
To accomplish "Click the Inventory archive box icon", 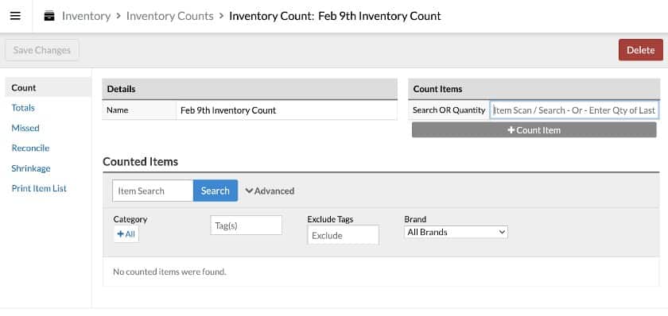I will [49, 16].
